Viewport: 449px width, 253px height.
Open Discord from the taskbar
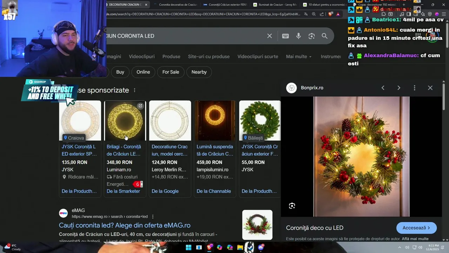pyautogui.click(x=261, y=247)
